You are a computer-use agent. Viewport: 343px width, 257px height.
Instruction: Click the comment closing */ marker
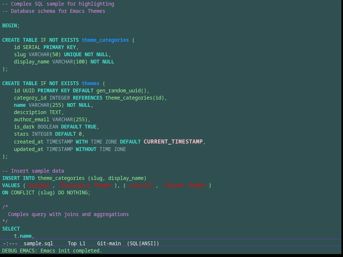pos(5,221)
